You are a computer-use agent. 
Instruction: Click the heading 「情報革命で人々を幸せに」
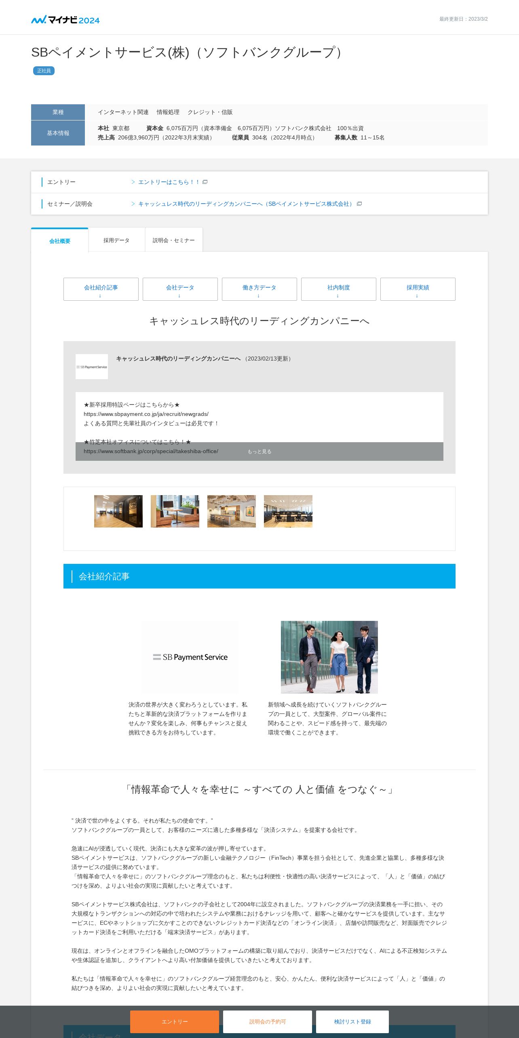pos(259,789)
